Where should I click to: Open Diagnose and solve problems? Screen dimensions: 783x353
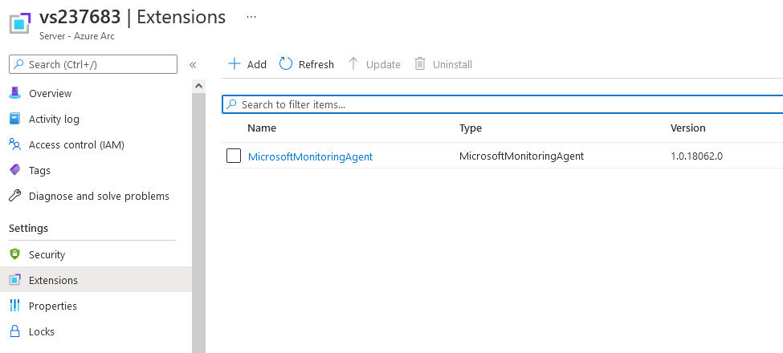click(99, 196)
